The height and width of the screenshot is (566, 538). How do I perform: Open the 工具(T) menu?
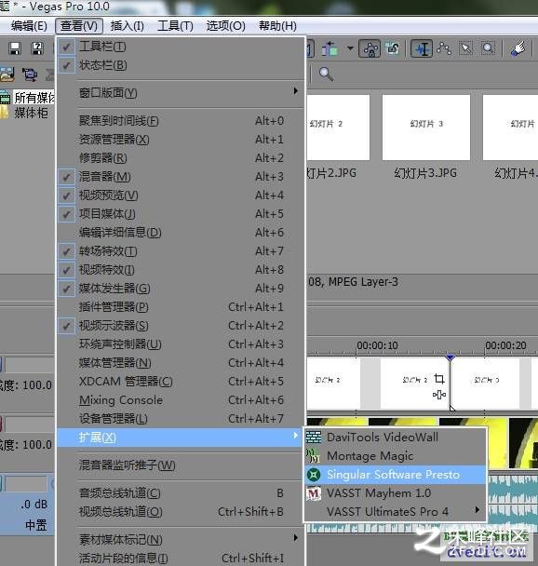(x=175, y=26)
